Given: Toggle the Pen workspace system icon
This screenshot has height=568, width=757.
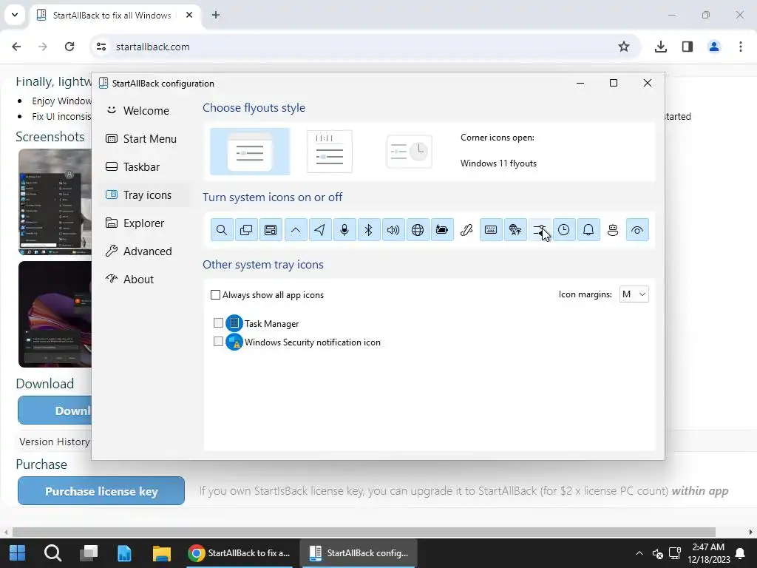Looking at the screenshot, I should click(466, 230).
